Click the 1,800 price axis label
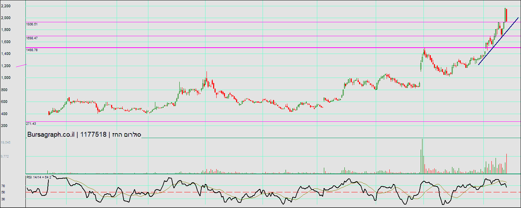This screenshot has width=521, height=208. click(x=6, y=30)
